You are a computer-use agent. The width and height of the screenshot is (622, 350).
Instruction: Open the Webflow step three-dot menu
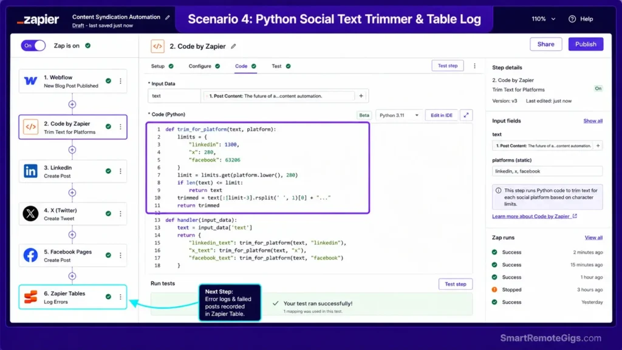[121, 81]
